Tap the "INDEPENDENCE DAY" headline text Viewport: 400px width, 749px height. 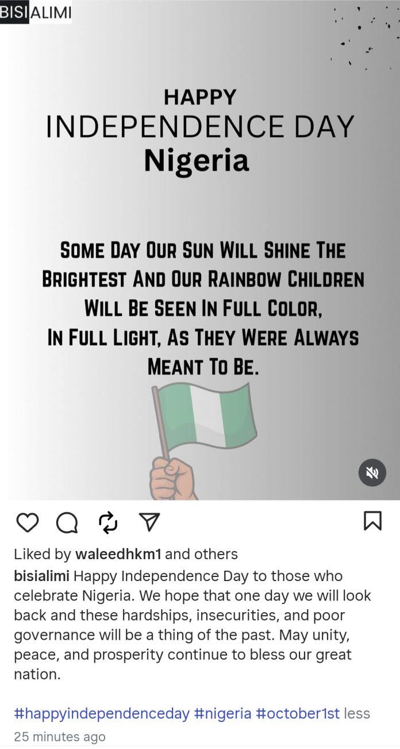pos(199,127)
